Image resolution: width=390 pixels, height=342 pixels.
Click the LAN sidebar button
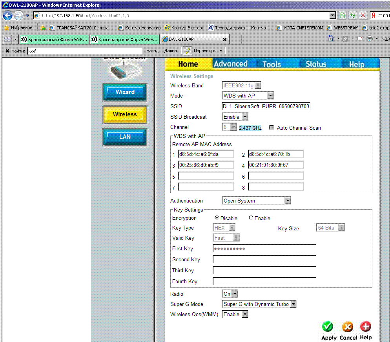125,137
